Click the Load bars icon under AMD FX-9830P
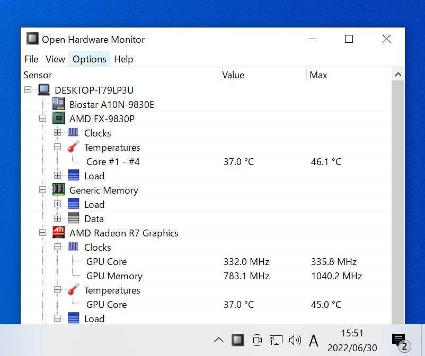This screenshot has height=356, width=425. point(73,175)
